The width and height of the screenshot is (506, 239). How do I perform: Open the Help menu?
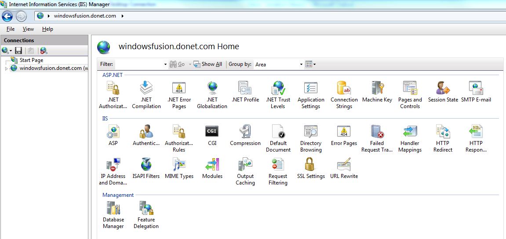tap(47, 29)
